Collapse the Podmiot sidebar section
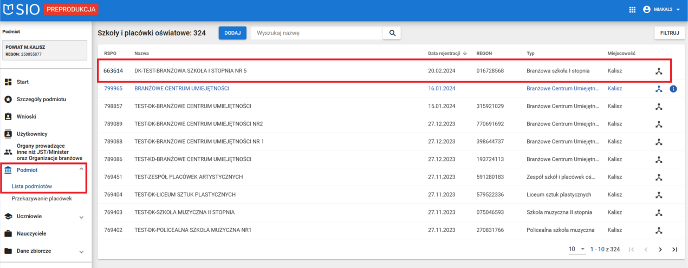Viewport: 688px width, 268px height. pyautogui.click(x=81, y=169)
